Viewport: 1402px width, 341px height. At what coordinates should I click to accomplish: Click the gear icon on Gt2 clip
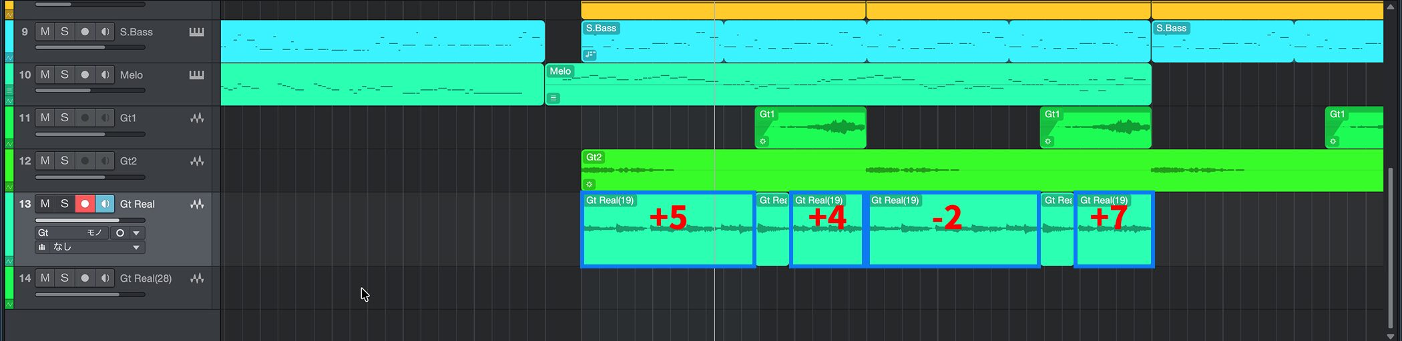(589, 184)
